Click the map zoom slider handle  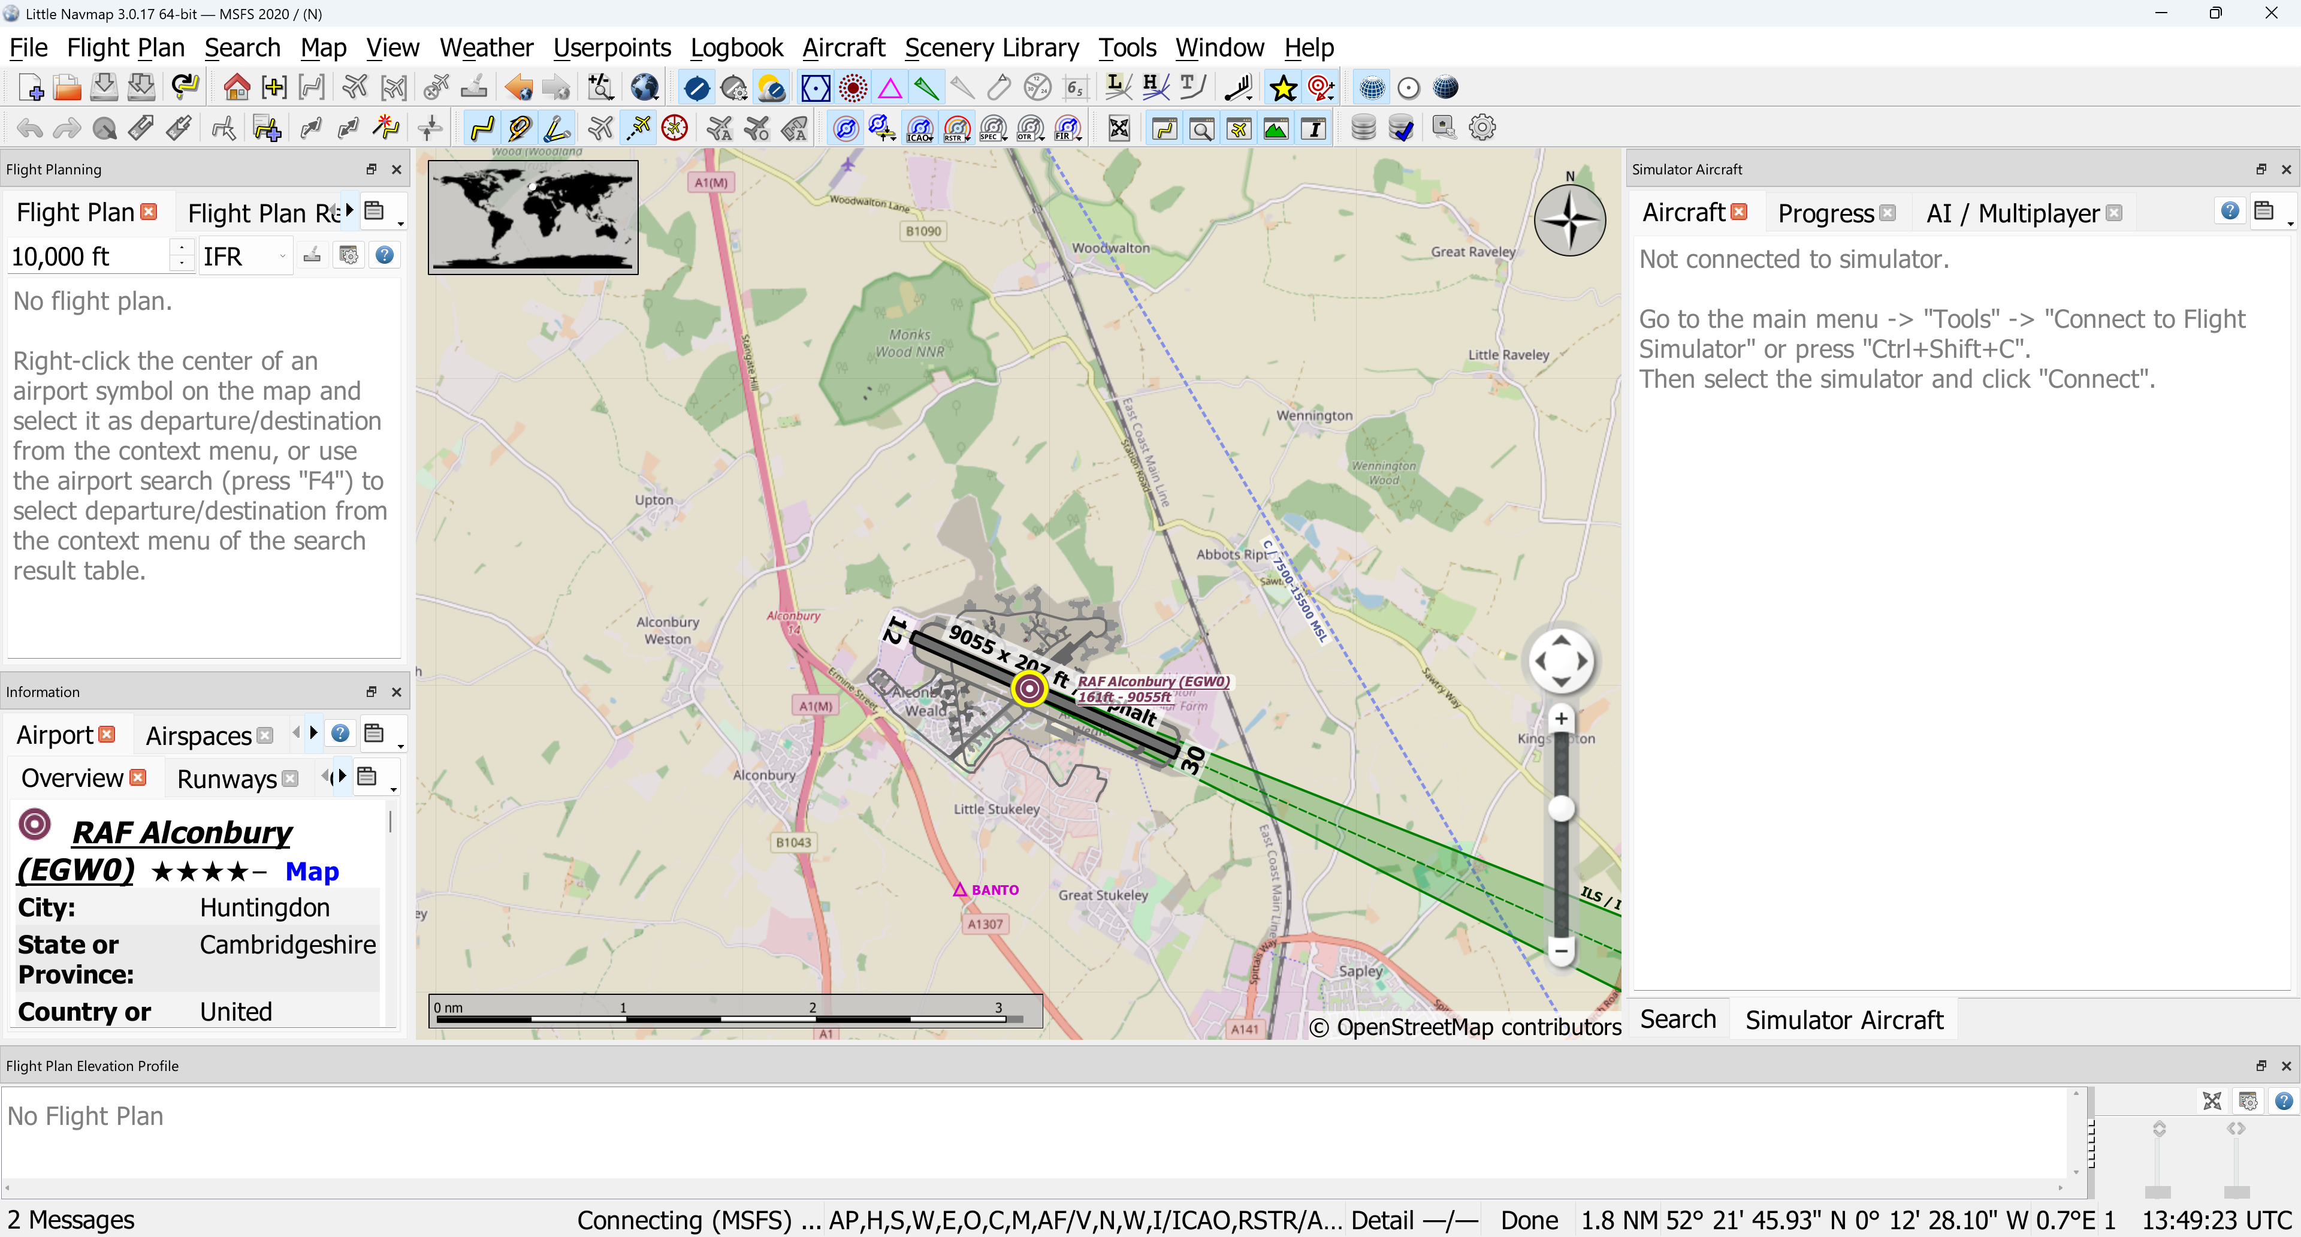coord(1560,808)
